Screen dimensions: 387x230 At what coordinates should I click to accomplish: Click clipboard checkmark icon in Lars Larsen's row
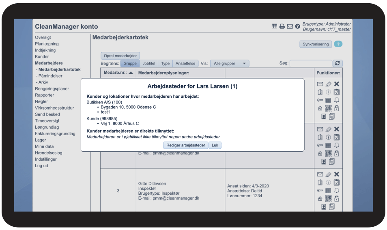click(336, 92)
